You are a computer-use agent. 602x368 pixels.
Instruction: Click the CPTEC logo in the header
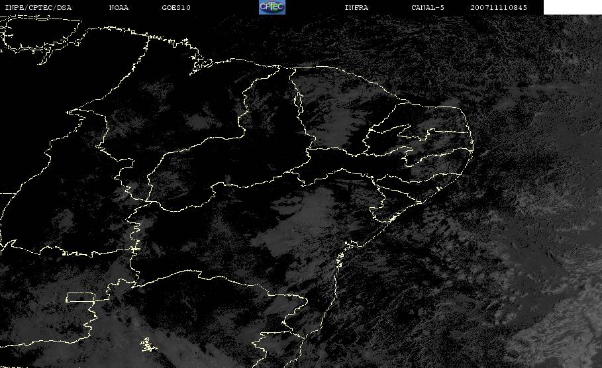coord(272,7)
